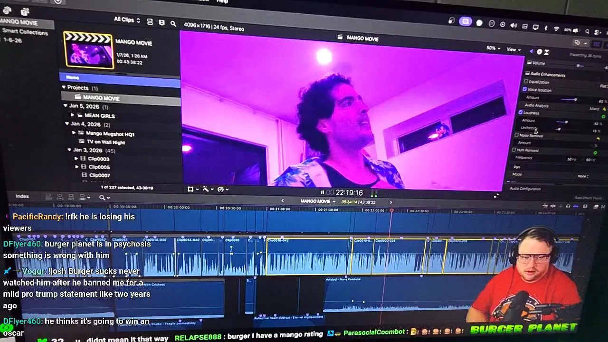The height and width of the screenshot is (342, 608).
Task: Collapse the Jan 3, 2026 group
Action: click(69, 150)
